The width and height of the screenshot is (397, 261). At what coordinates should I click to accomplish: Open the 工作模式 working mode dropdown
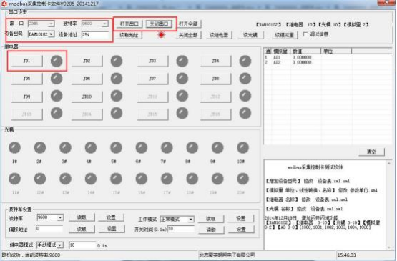pos(177,220)
